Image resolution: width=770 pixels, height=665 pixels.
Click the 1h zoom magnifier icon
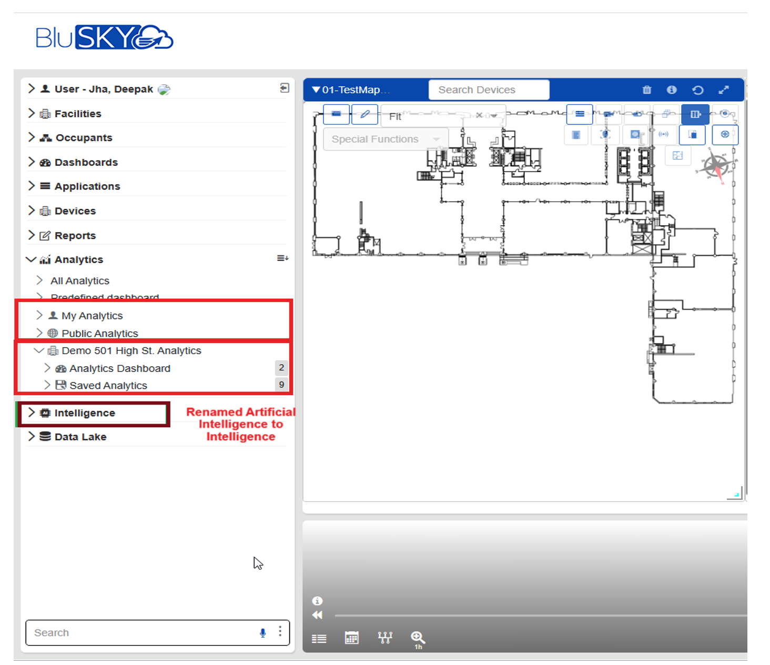(x=418, y=640)
